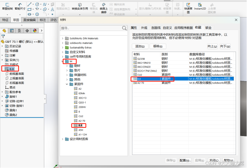
Task: Select the Line sketch tool
Action: click(30, 4)
